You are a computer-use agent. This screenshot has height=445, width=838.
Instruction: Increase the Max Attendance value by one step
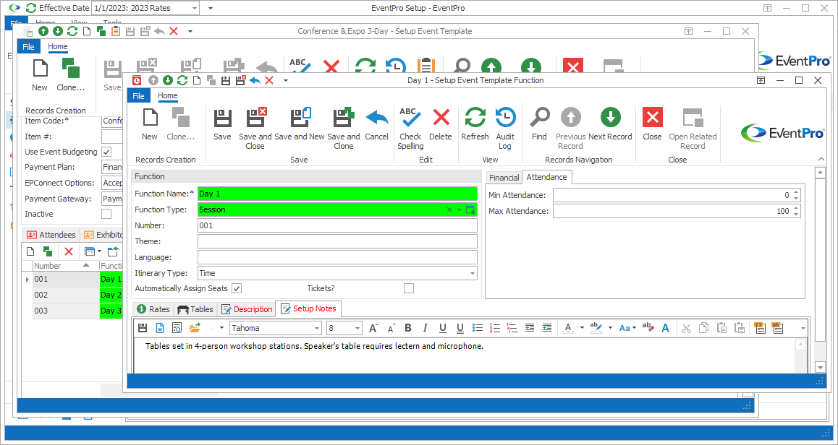796,208
